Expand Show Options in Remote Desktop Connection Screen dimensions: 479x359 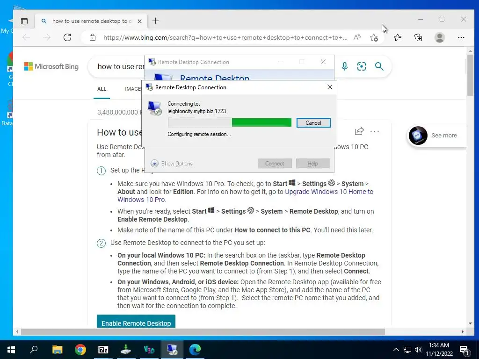coord(171,163)
